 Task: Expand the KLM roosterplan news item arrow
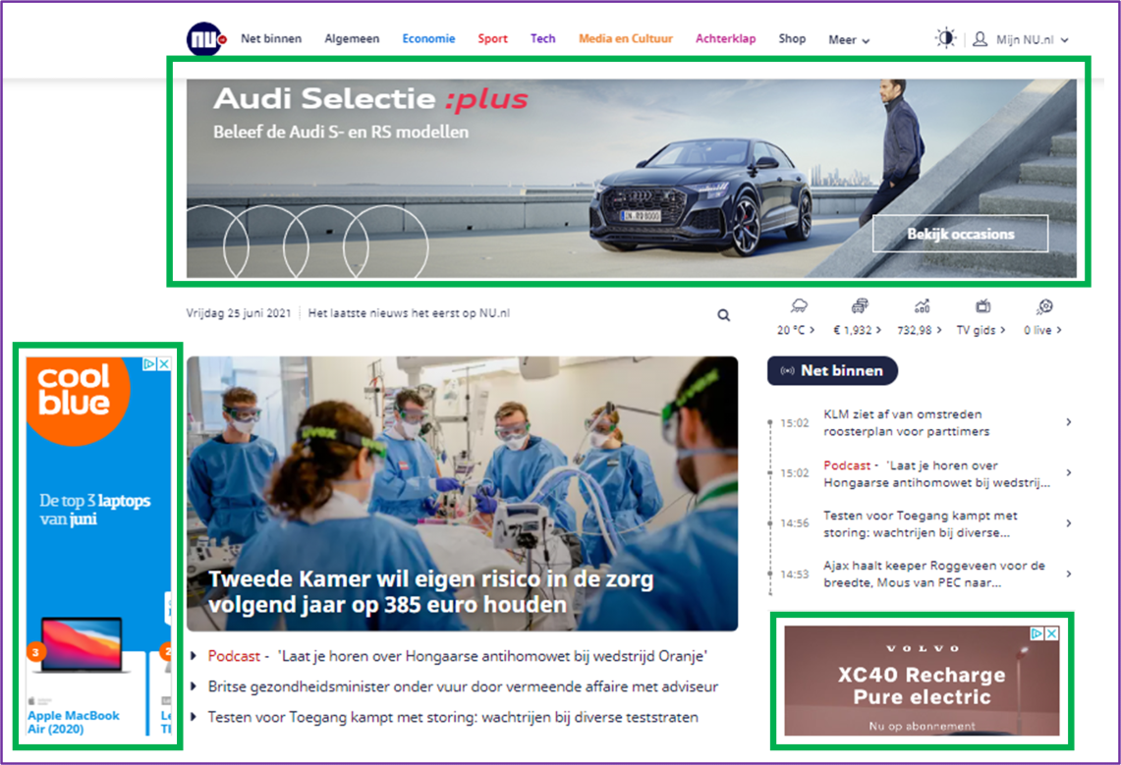click(x=1068, y=422)
